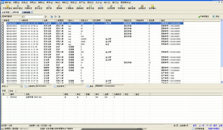Click the copy icon beside 入库单号

tap(26, 86)
